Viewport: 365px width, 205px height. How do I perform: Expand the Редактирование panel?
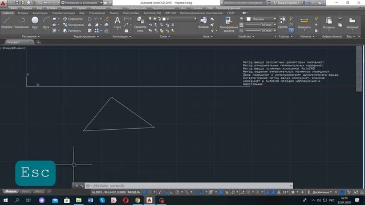[86, 36]
